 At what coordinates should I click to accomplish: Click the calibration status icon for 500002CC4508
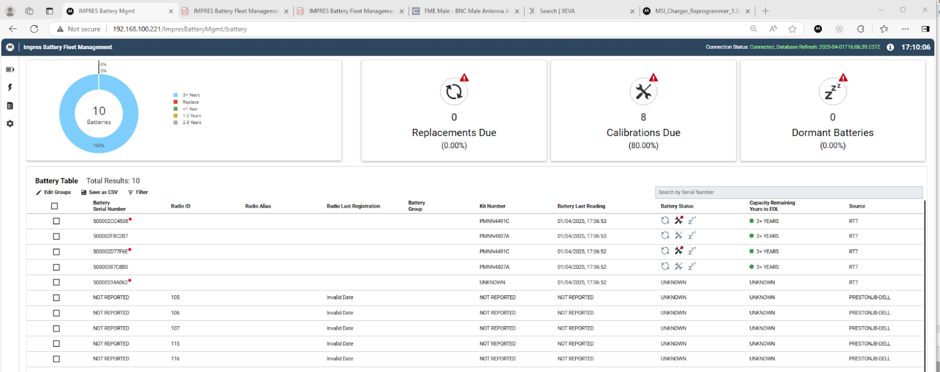pyautogui.click(x=679, y=220)
